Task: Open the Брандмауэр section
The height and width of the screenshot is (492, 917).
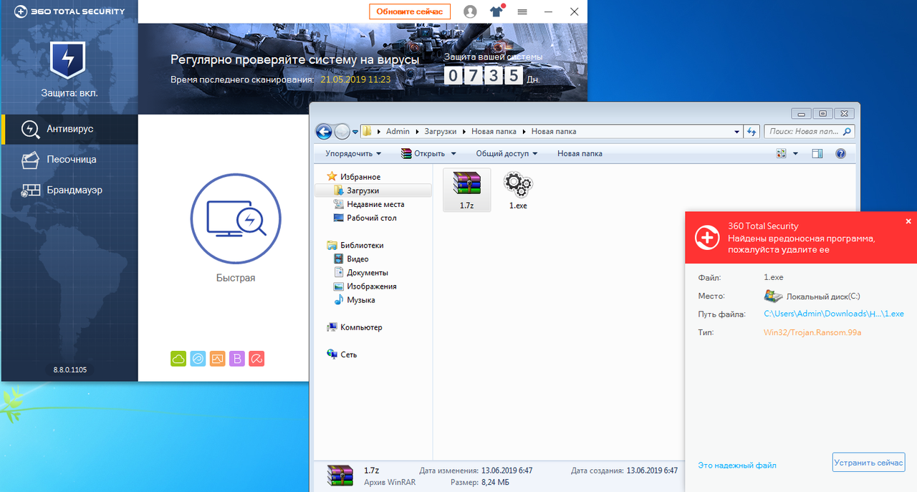Action: tap(69, 190)
